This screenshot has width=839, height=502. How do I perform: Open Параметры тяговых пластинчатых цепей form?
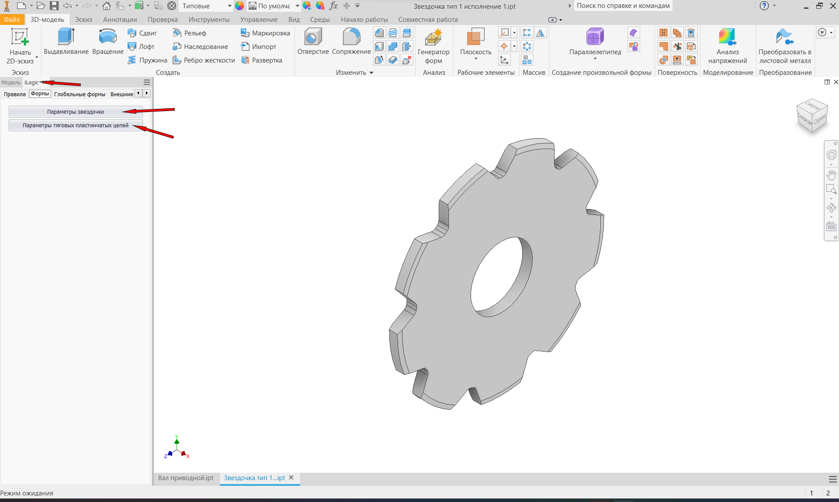tap(76, 125)
